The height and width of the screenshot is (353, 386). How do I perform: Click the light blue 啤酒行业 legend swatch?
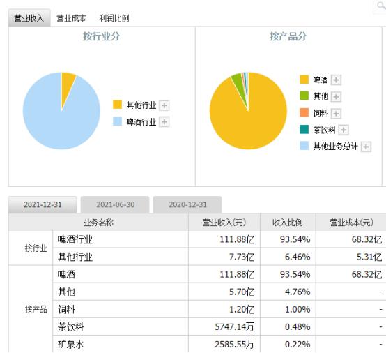117,121
